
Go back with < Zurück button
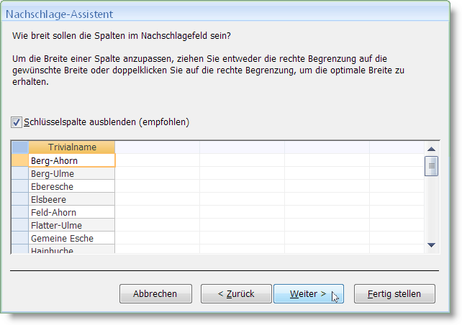pyautogui.click(x=236, y=293)
